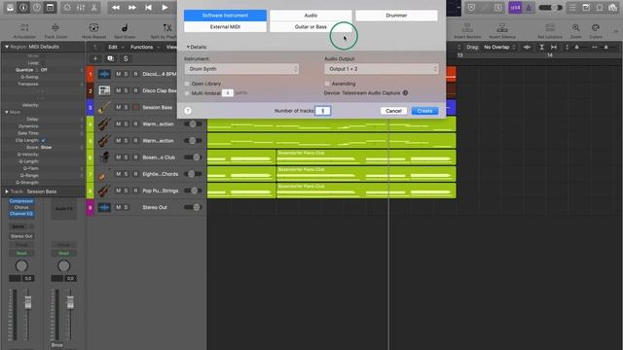
Task: Open the List Editors button
Action: (x=572, y=8)
